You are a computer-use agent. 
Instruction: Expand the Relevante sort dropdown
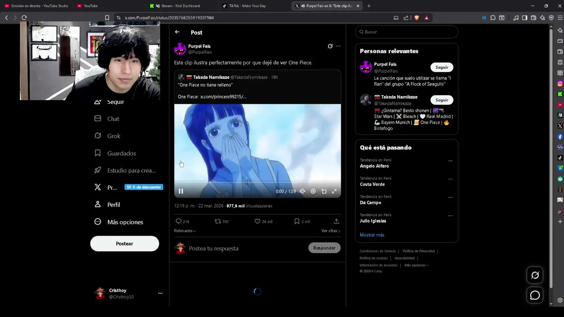coord(185,231)
